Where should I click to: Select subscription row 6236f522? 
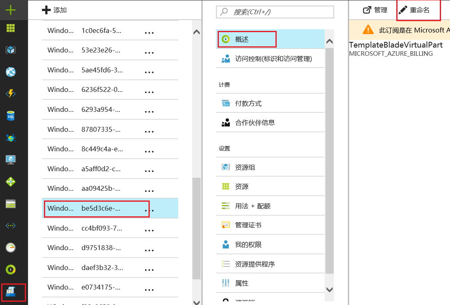94,90
